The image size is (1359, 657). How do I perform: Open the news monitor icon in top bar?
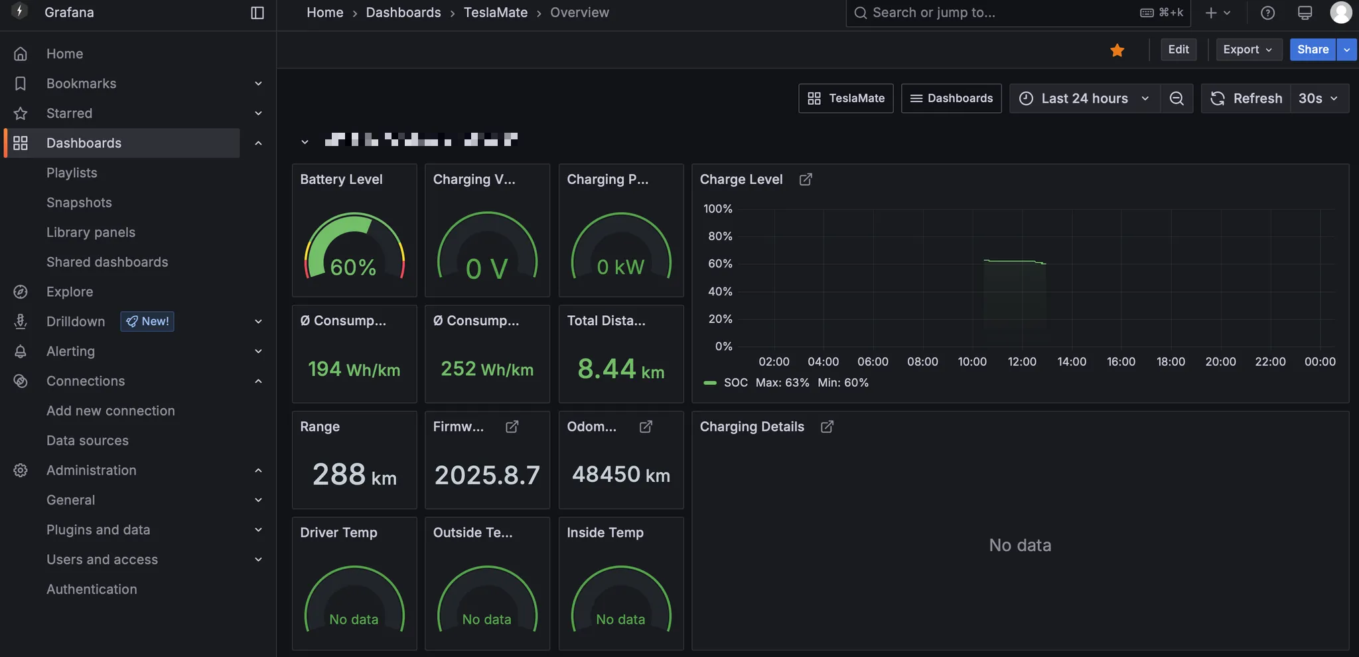point(1305,13)
